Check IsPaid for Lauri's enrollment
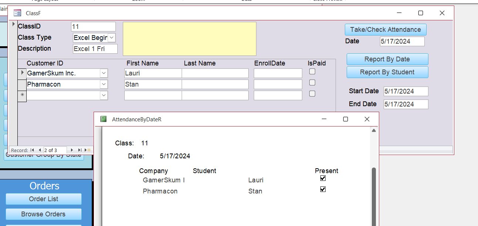This screenshot has width=478, height=226. click(x=312, y=72)
